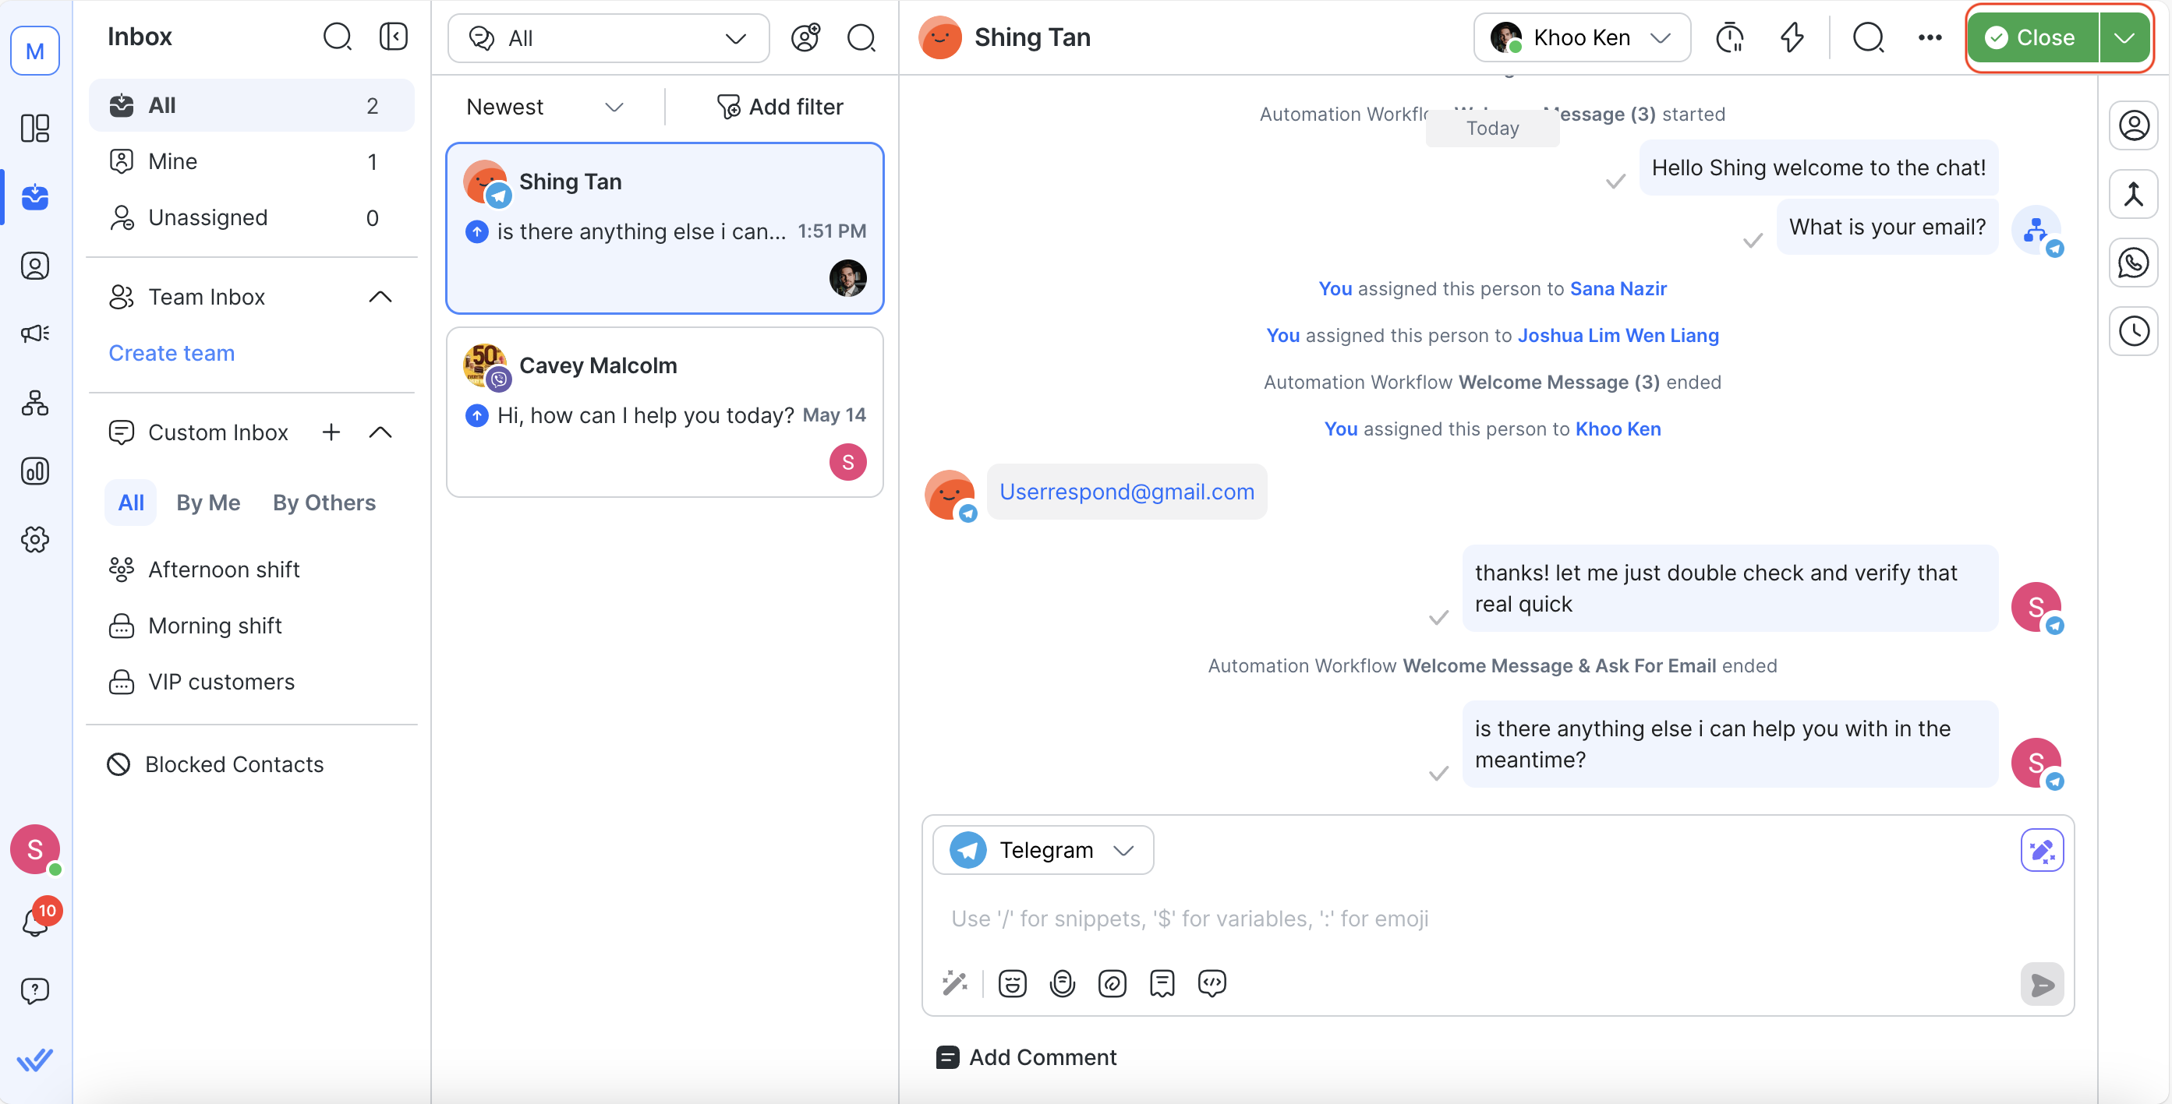Select the By Me custom inbox tab
2172x1104 pixels.
click(x=208, y=503)
